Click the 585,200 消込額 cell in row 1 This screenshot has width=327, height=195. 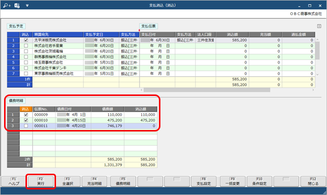point(232,40)
